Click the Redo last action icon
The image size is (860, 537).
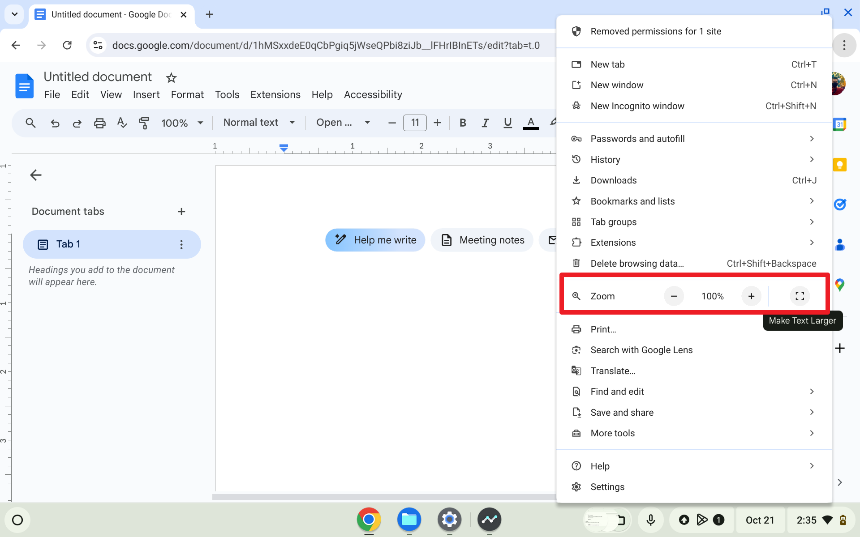coord(77,123)
